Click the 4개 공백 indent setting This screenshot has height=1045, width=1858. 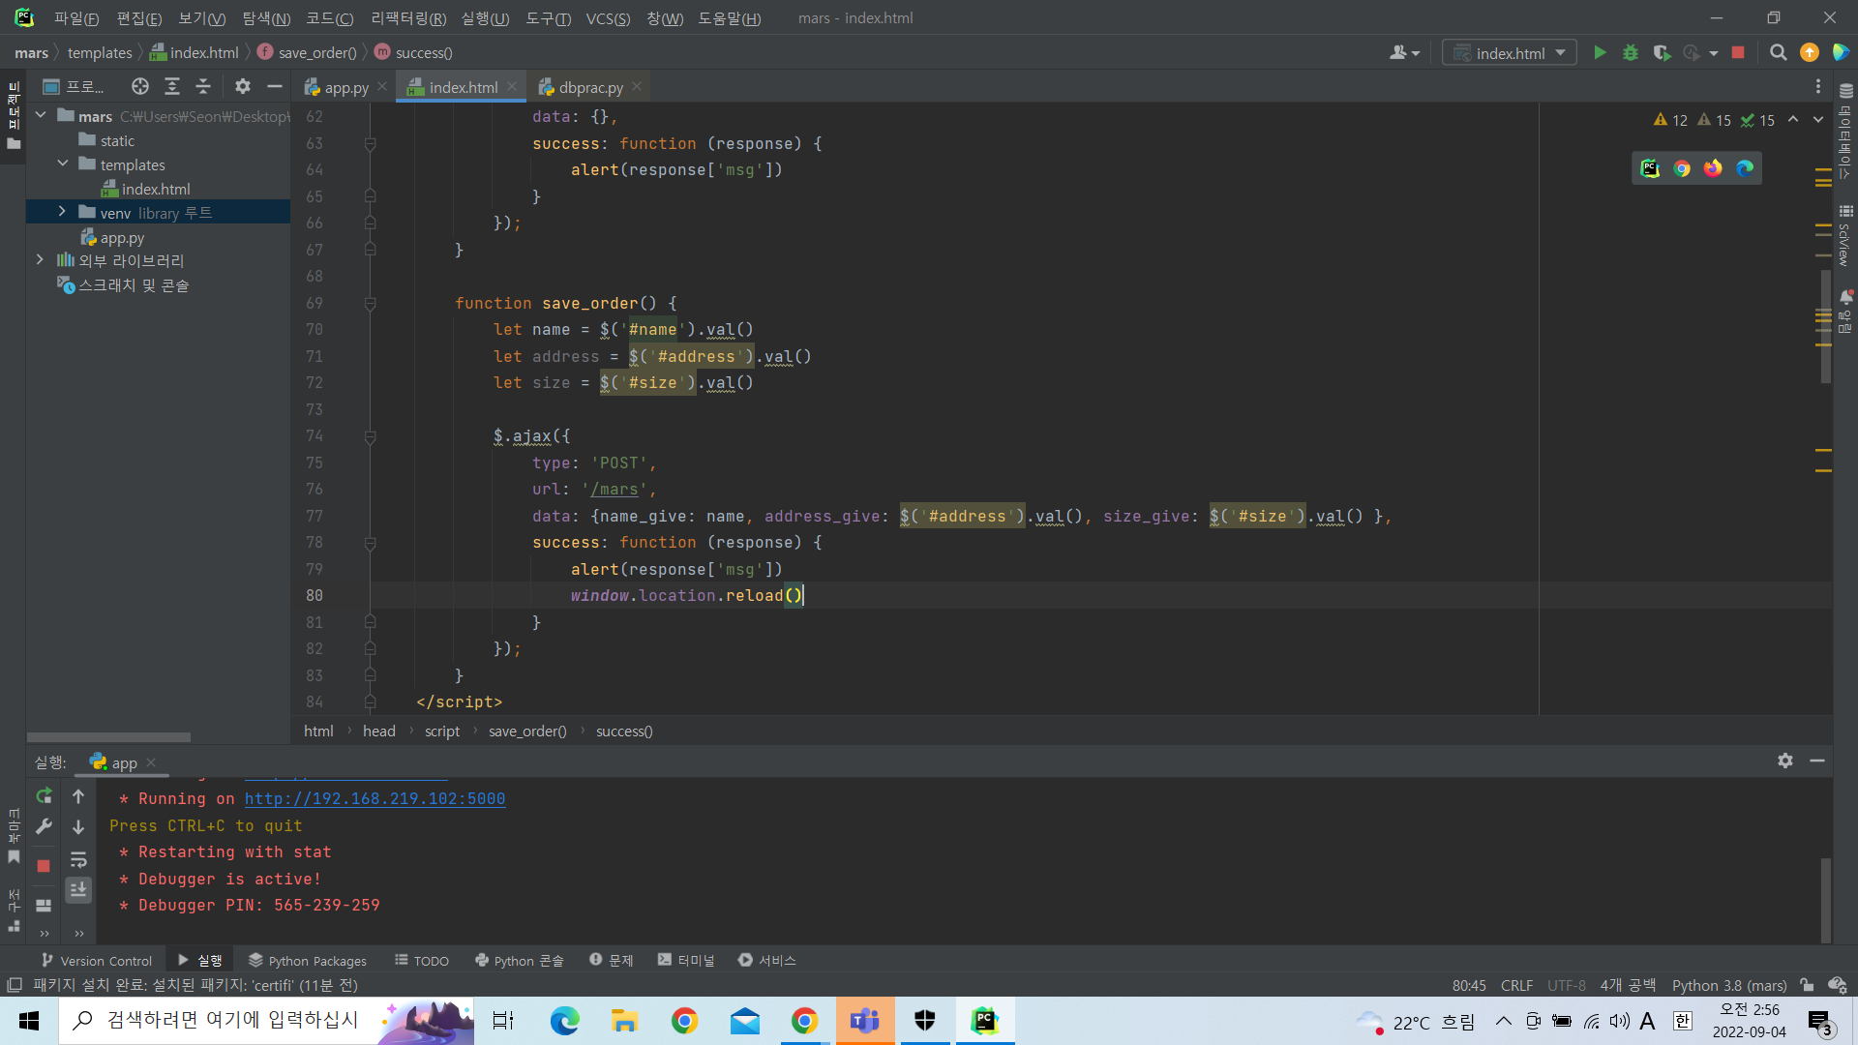[x=1628, y=986]
